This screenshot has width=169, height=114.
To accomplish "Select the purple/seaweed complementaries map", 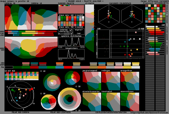I will (92, 80).
